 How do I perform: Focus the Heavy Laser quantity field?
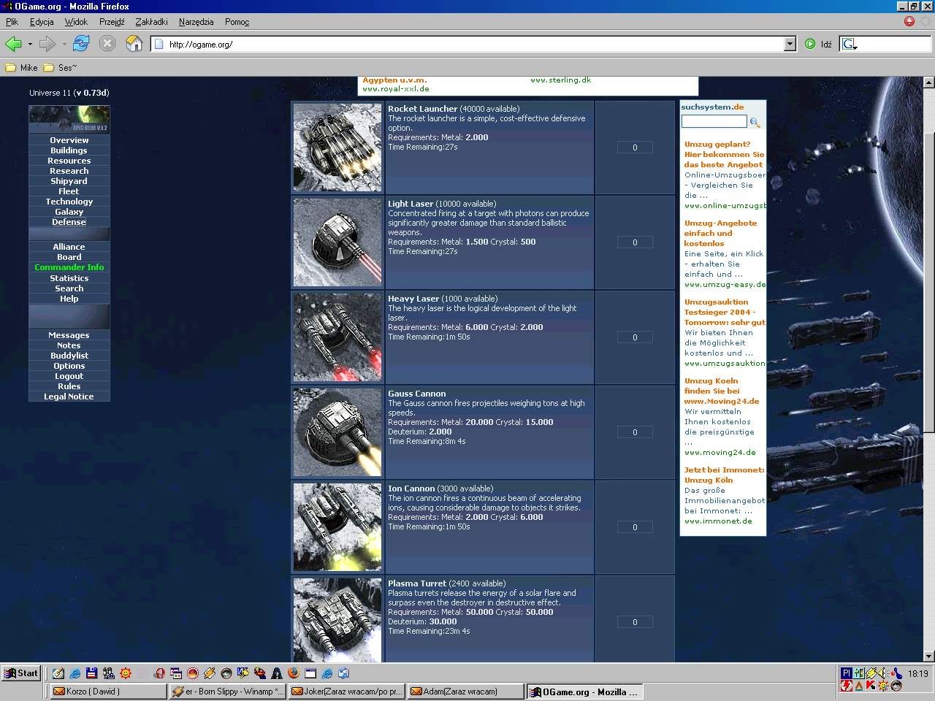click(x=635, y=337)
